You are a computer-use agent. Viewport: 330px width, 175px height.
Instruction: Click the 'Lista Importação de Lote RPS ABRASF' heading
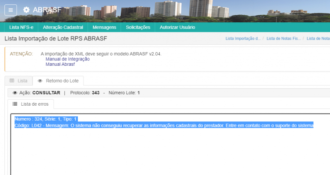pos(56,39)
